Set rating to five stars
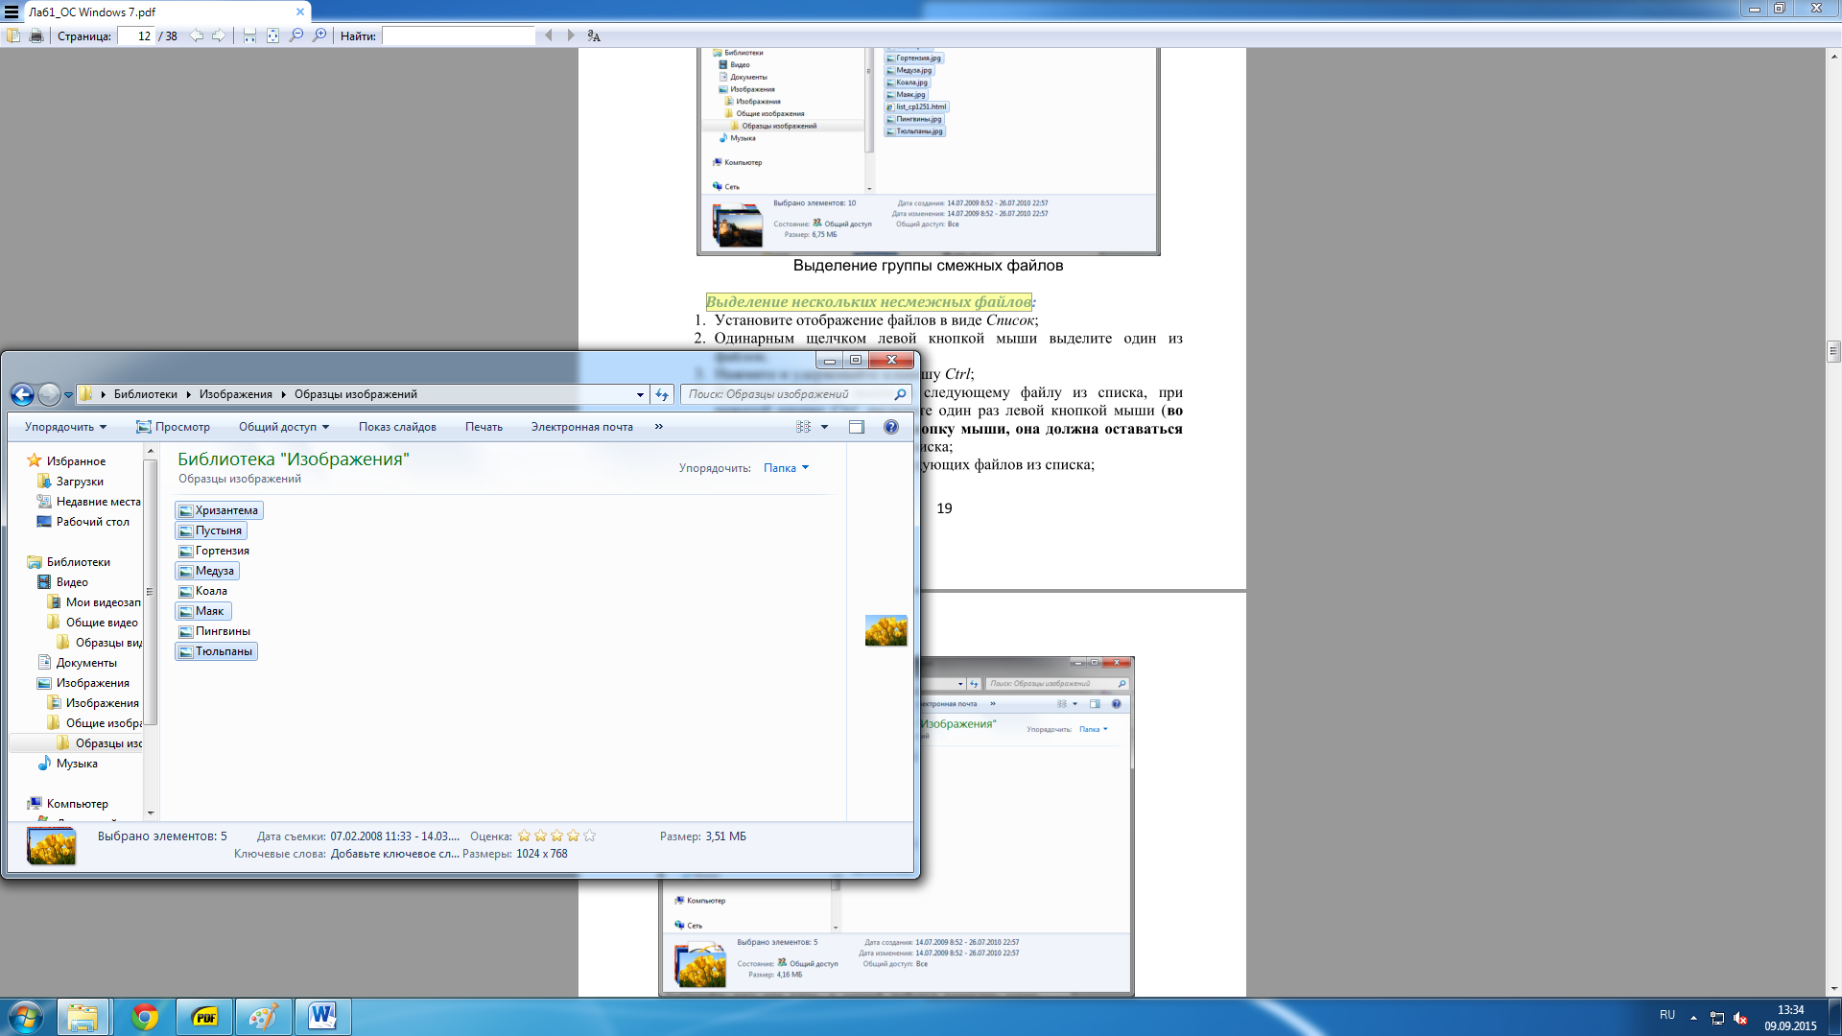Screen dimensions: 1842x1036 pyautogui.click(x=589, y=836)
